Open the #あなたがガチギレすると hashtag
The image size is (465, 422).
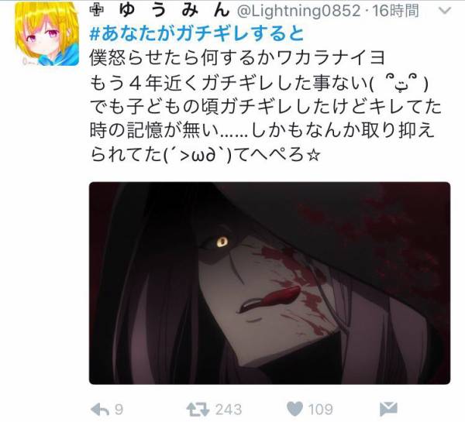point(197,34)
